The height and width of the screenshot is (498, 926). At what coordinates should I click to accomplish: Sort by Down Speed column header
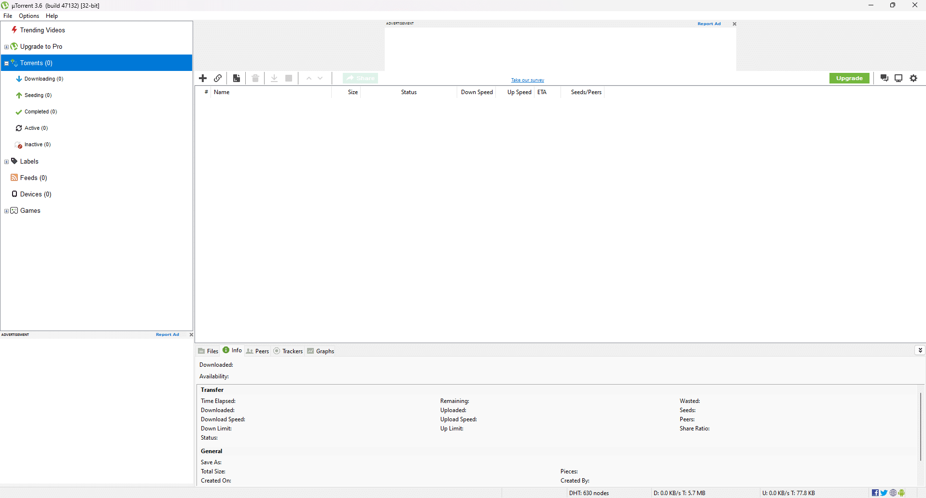point(477,92)
